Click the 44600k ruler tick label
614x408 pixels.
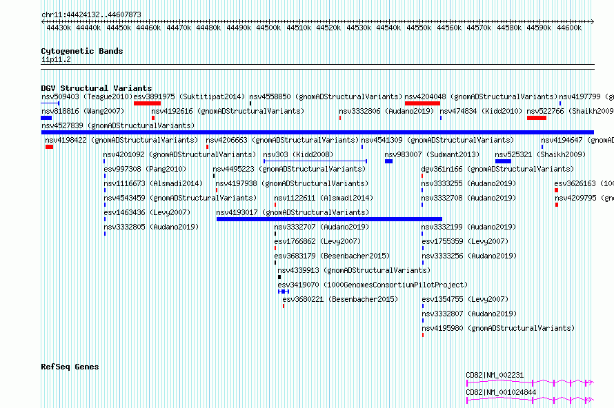(569, 28)
